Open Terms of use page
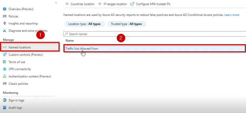 (x=17, y=62)
